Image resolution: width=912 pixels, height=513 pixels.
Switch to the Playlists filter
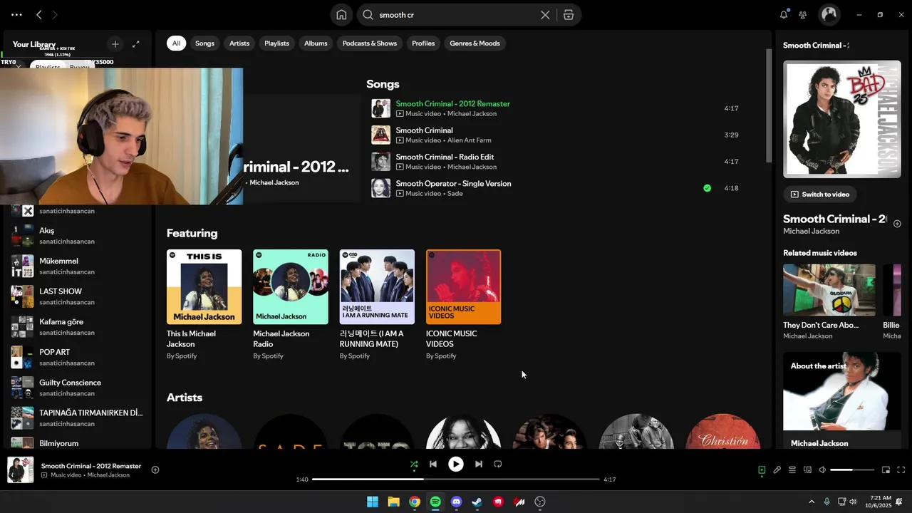coord(276,43)
